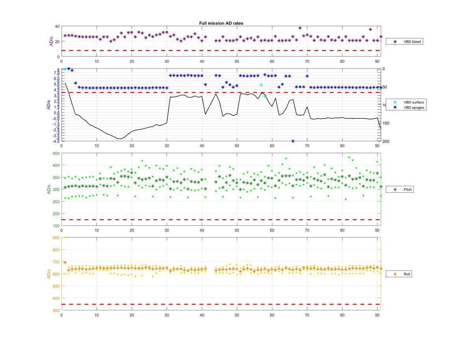Click the orange asterisk in Roll legend
Viewport: 473px width, 349px height.
pyautogui.click(x=394, y=274)
